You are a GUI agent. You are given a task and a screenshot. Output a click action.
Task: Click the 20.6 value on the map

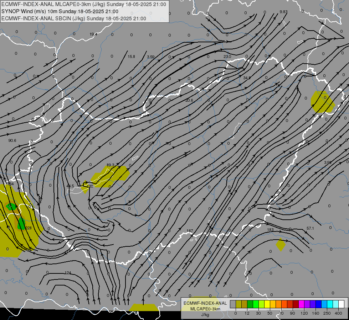pyautogui.click(x=189, y=100)
